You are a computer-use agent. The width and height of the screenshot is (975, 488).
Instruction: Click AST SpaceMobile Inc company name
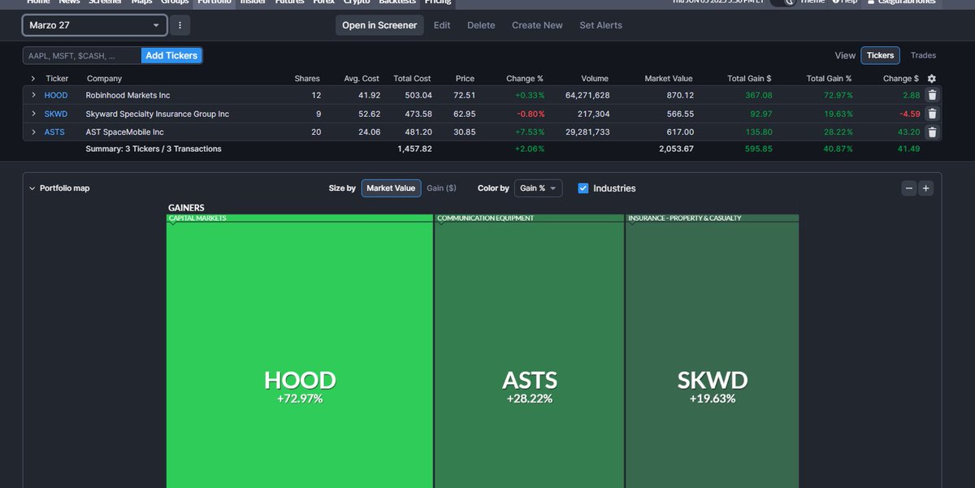(124, 132)
